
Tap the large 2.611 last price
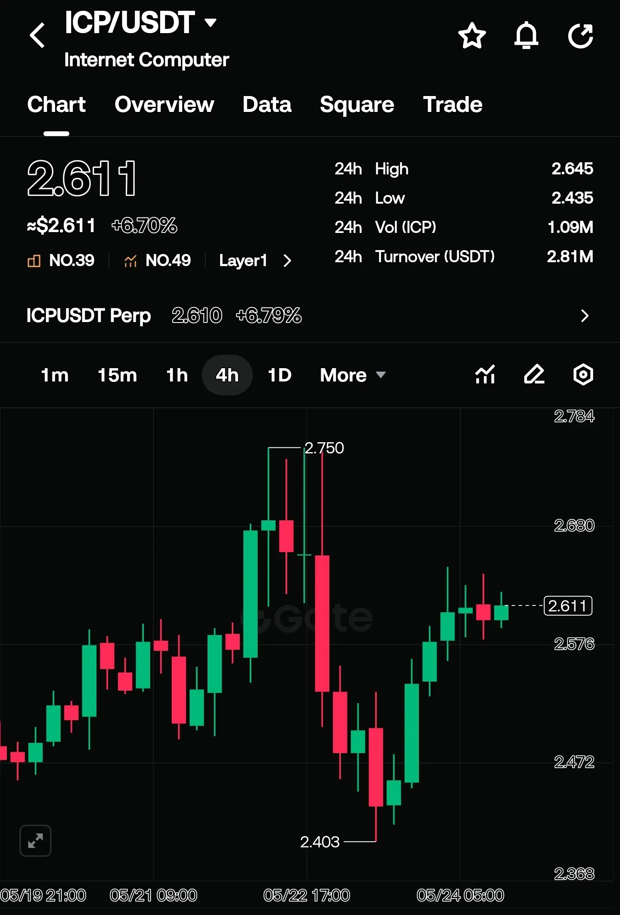[82, 178]
